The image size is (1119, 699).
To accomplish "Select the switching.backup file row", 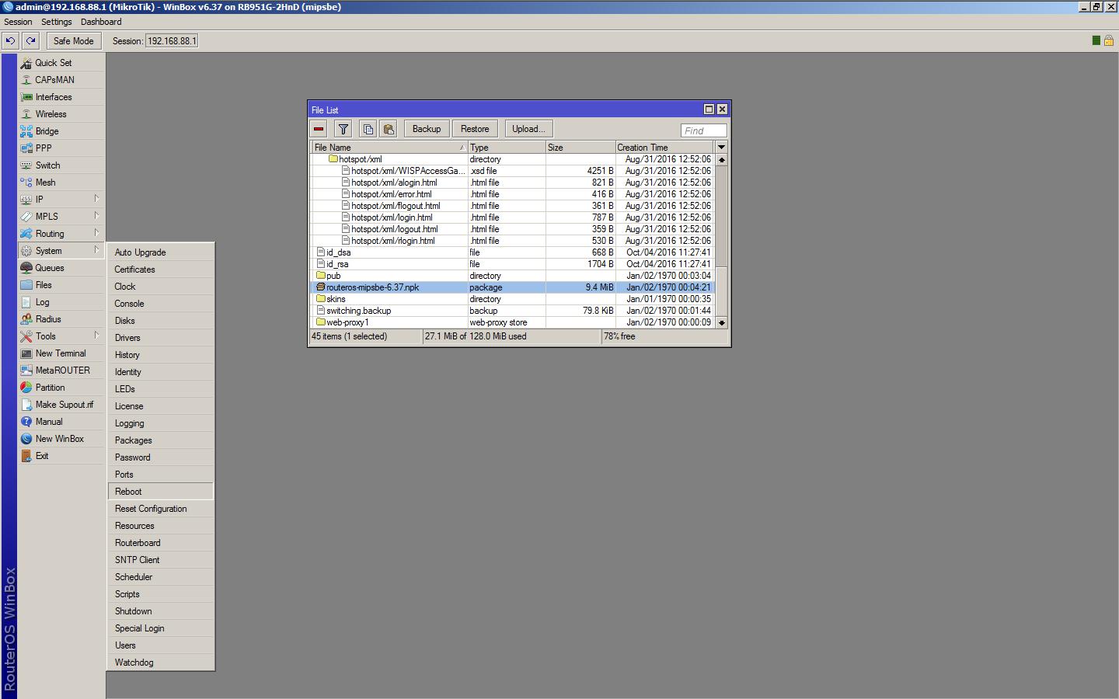I will [513, 311].
